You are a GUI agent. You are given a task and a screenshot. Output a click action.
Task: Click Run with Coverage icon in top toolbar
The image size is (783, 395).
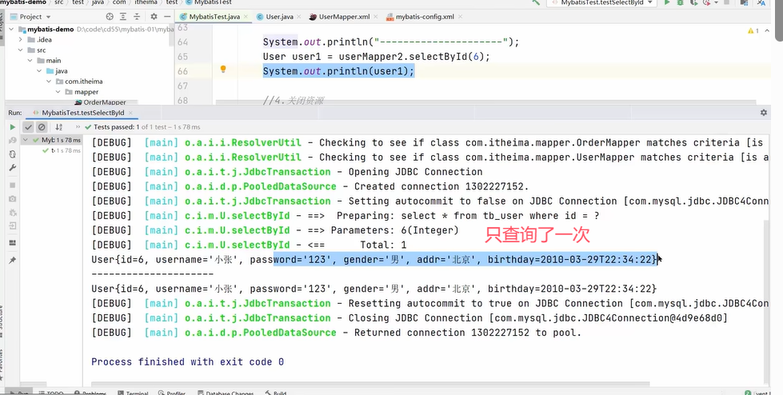coord(693,2)
